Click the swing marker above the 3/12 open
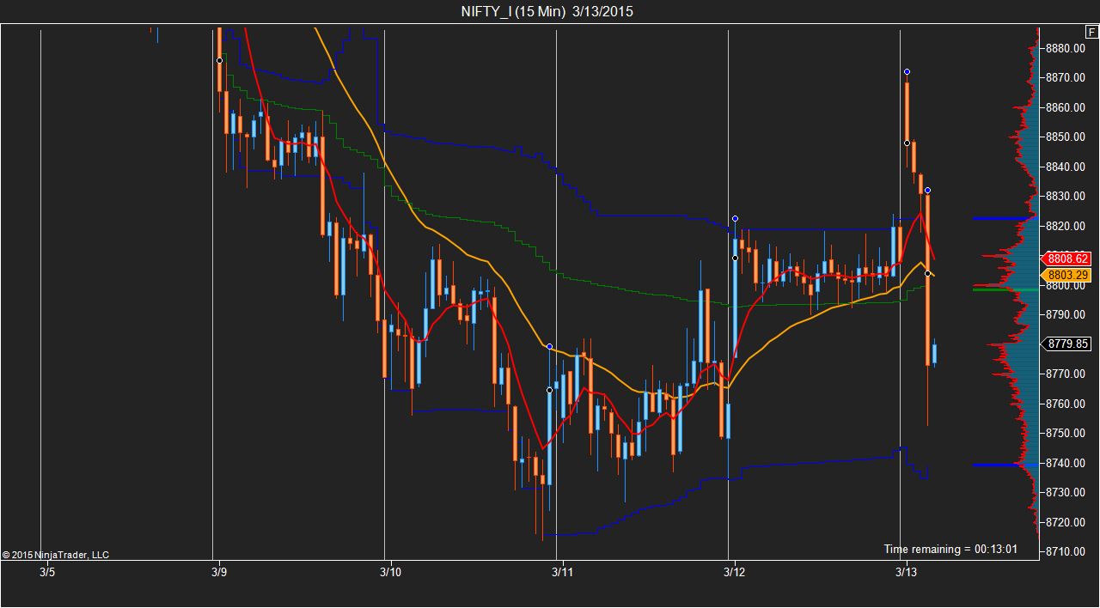The height and width of the screenshot is (608, 1100). (x=735, y=218)
